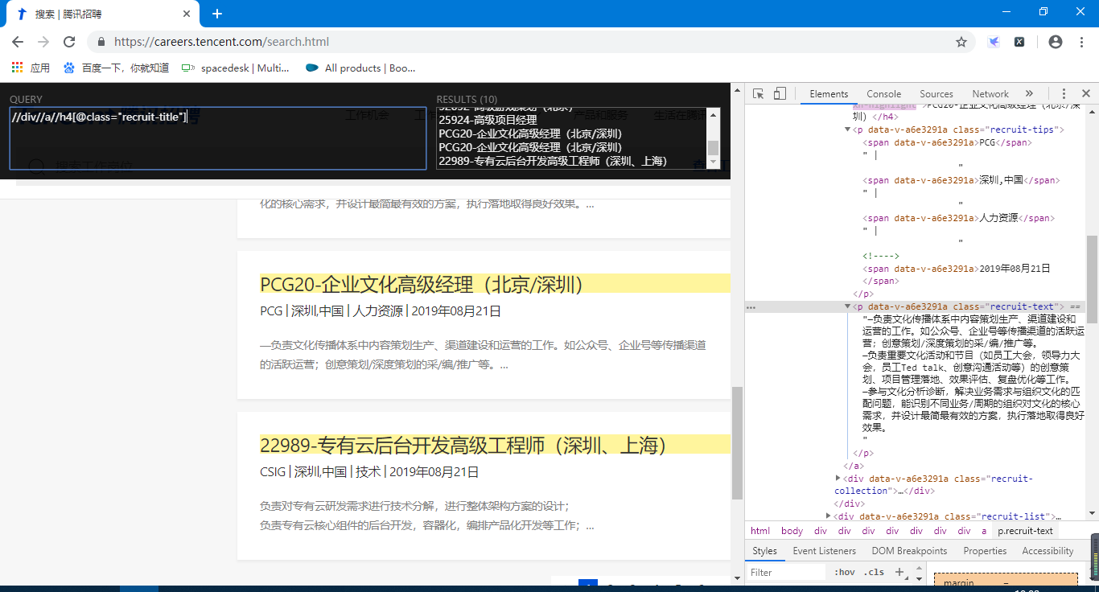Expand the recruit-list div node

(828, 516)
